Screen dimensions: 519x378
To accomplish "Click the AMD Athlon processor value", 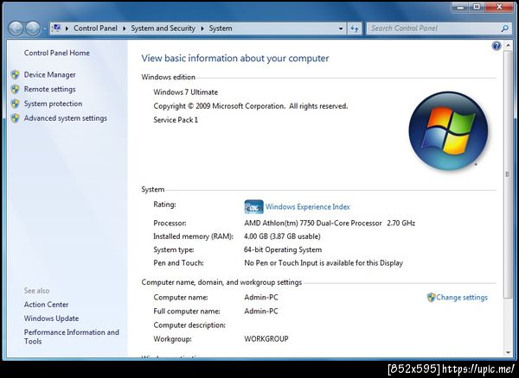I will [x=330, y=224].
